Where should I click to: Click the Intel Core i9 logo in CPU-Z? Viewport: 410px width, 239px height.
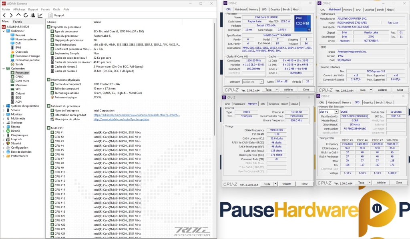[x=303, y=23]
